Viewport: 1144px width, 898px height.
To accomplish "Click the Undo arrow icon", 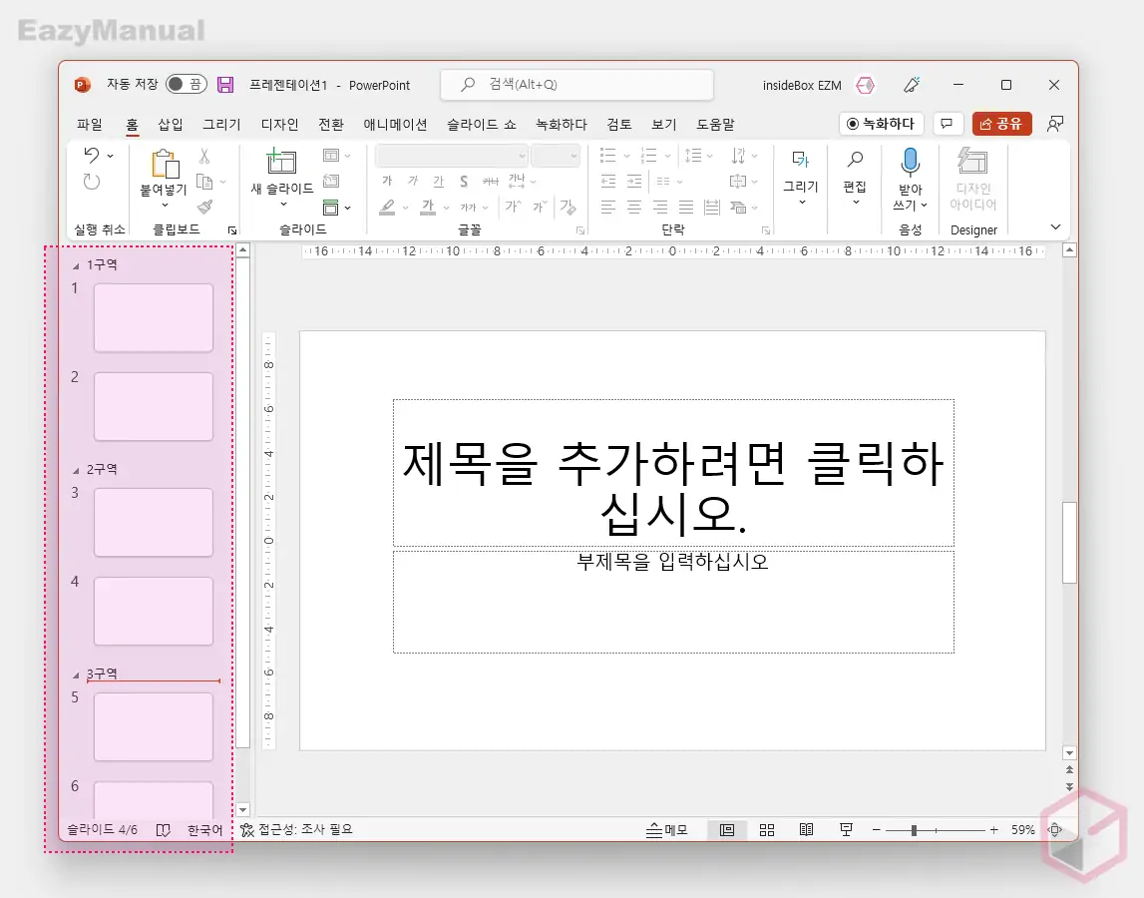I will 91,155.
